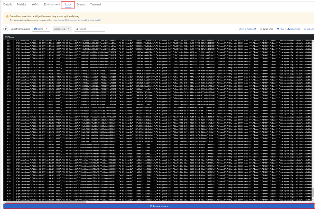Click the '837 lines' count label
This screenshot has width=315, height=211.
9,37
